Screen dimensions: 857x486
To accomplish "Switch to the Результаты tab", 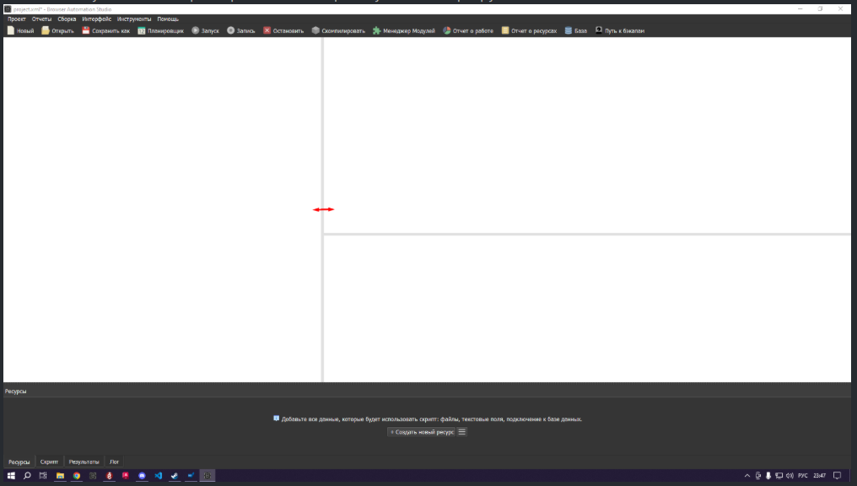I will click(84, 462).
